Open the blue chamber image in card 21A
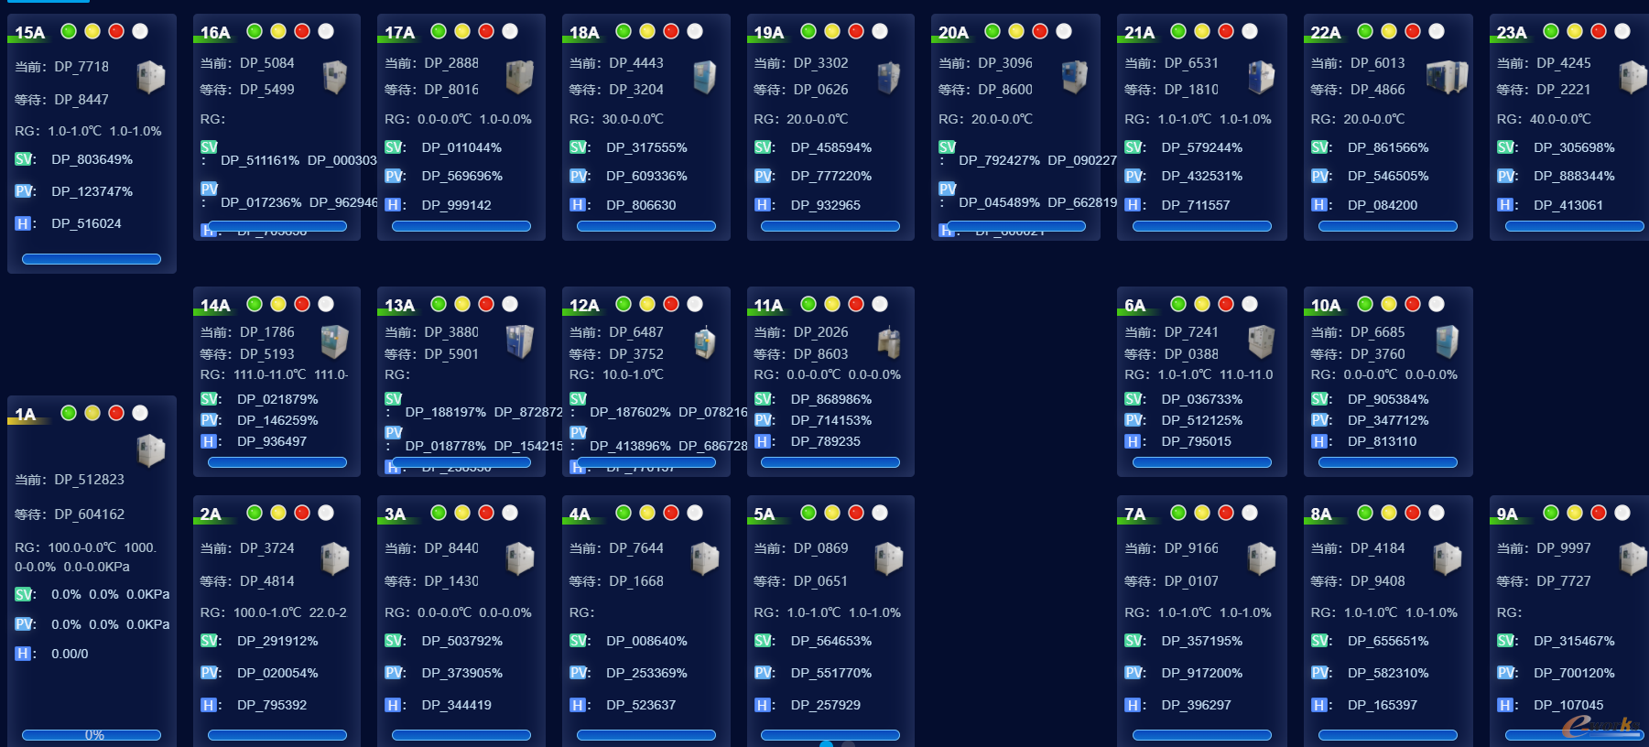This screenshot has width=1649, height=747. click(1261, 78)
